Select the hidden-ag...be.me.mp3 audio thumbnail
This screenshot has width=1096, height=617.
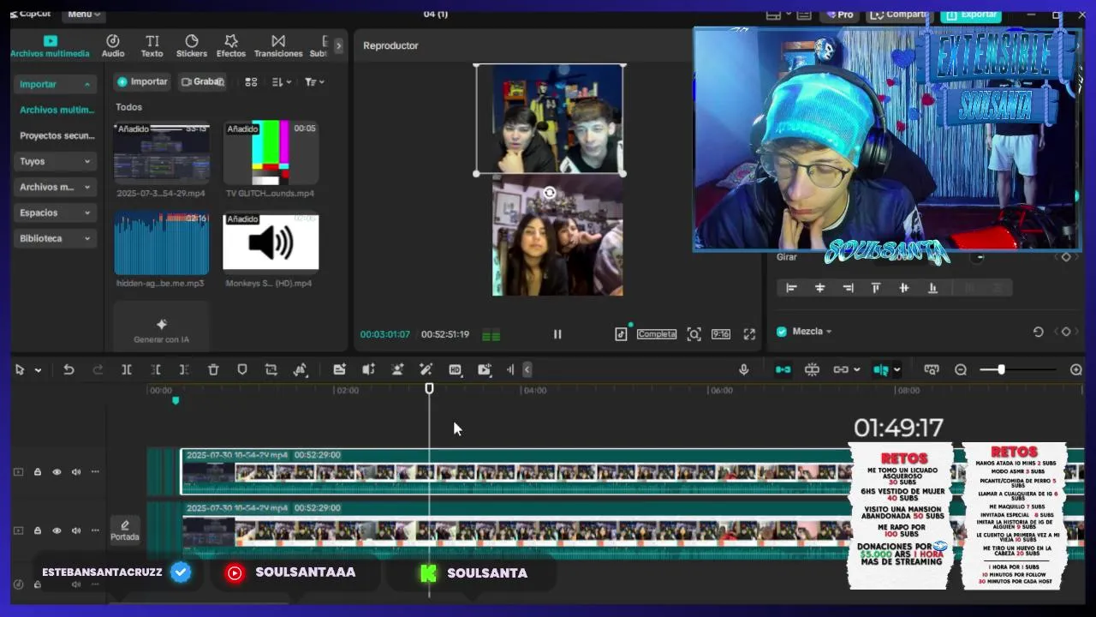pyautogui.click(x=162, y=243)
